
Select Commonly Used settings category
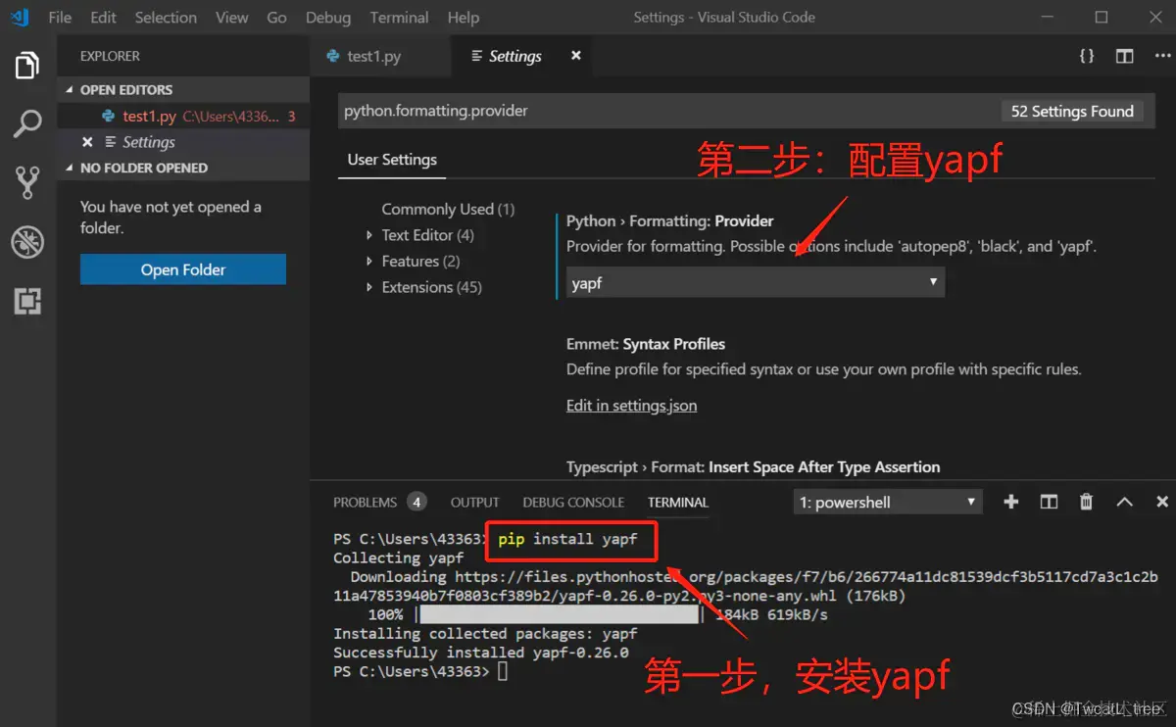point(448,209)
